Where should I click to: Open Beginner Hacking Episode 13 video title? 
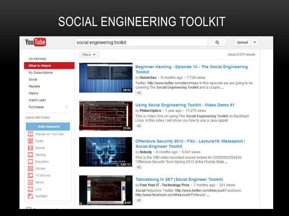(x=192, y=69)
